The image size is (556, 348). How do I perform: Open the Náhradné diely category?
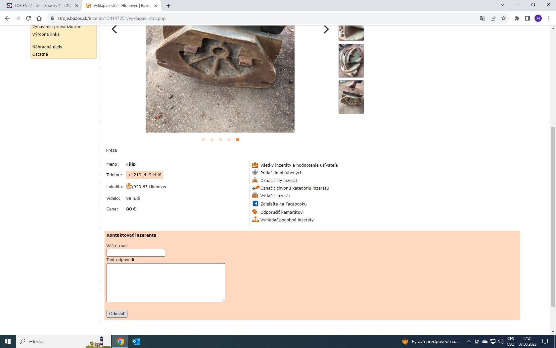[47, 47]
